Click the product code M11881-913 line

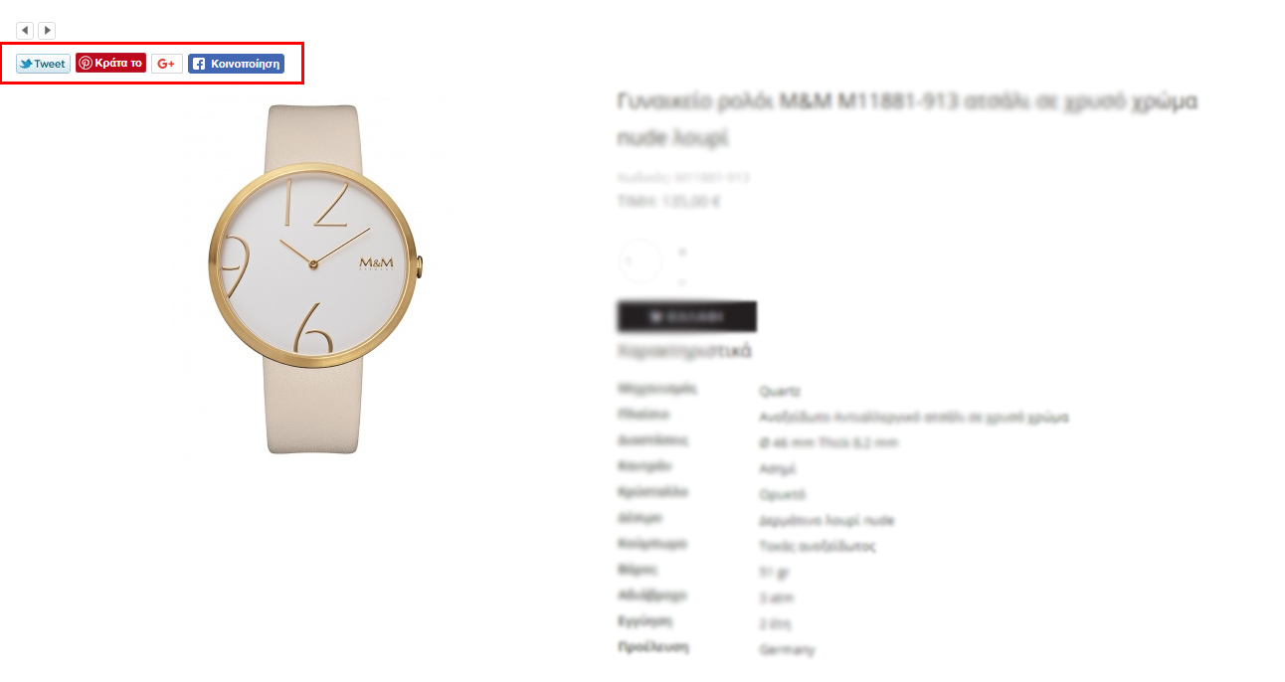coord(683,178)
